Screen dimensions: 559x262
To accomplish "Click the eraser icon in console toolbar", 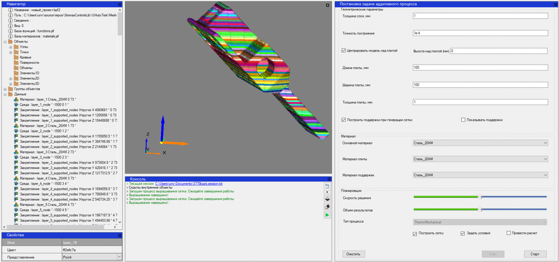I will (327, 207).
